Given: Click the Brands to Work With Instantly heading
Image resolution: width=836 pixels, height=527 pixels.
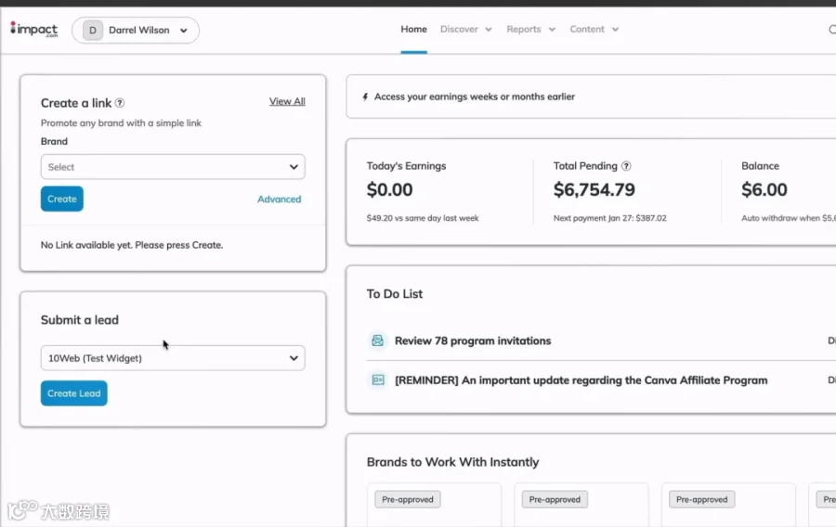Looking at the screenshot, I should pos(452,461).
